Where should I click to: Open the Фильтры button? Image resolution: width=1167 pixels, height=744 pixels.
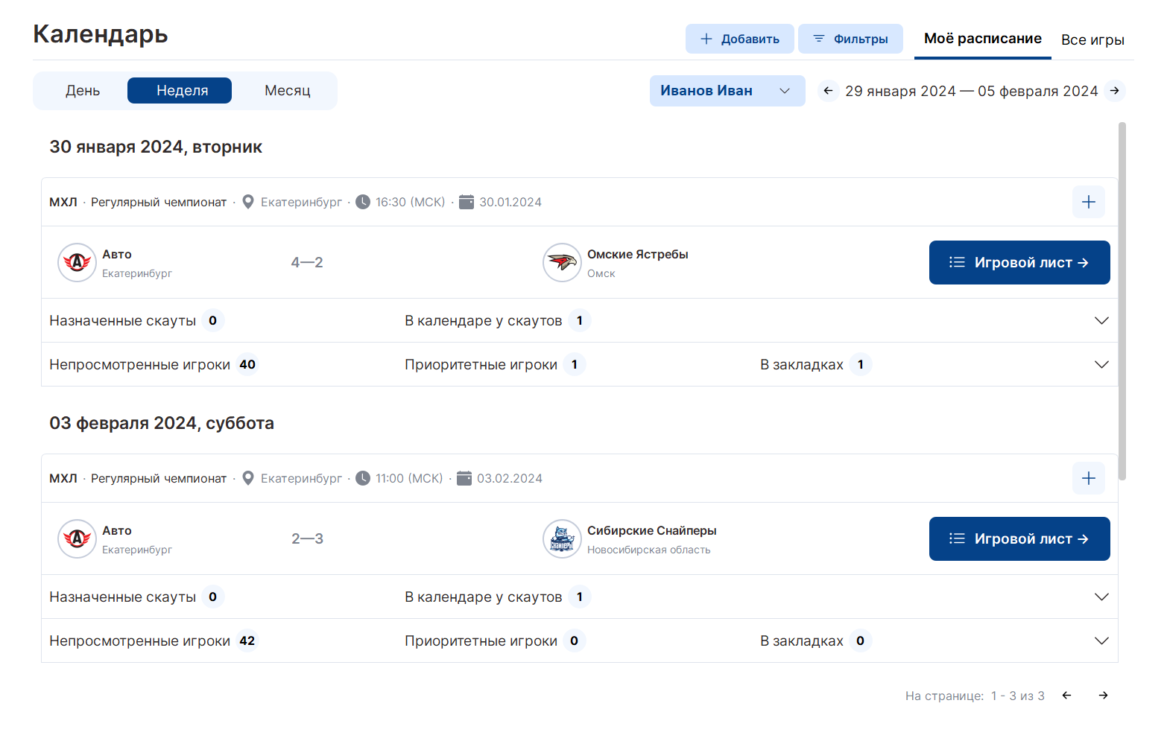coord(850,39)
